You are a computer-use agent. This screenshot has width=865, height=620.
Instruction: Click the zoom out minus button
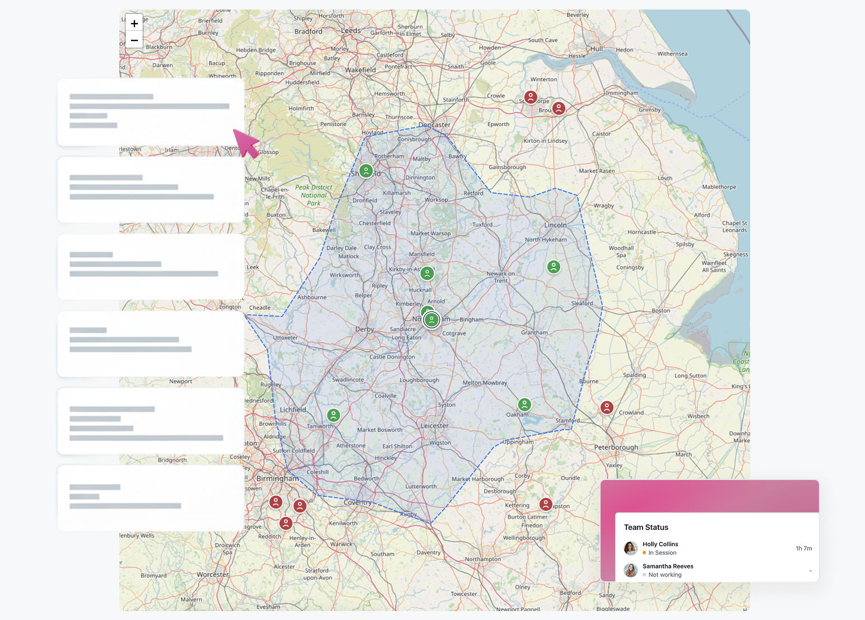click(x=134, y=40)
